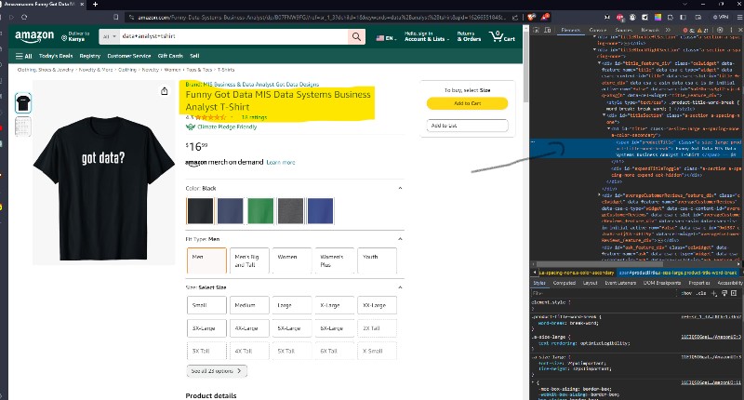Open the Customer Service link
The image size is (744, 400).
128,56
